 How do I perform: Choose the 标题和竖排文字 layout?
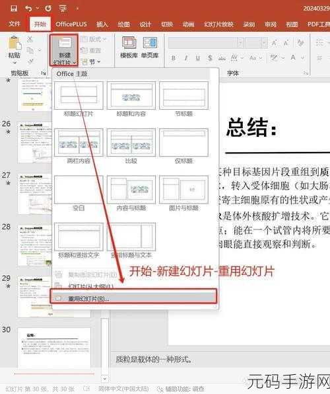[79, 241]
